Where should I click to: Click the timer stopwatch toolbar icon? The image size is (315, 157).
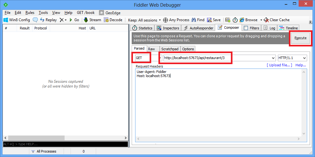[x=235, y=20]
